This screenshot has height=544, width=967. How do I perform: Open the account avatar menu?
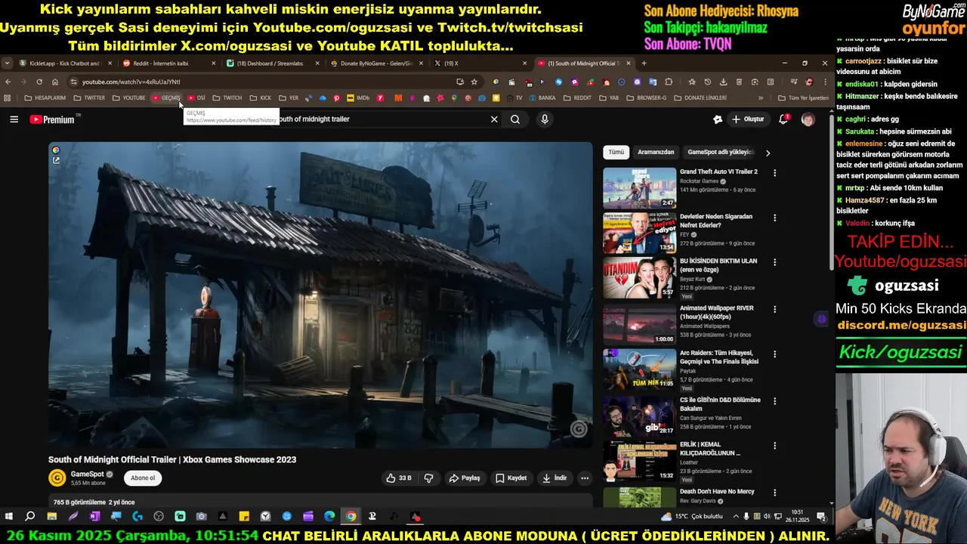pyautogui.click(x=808, y=119)
